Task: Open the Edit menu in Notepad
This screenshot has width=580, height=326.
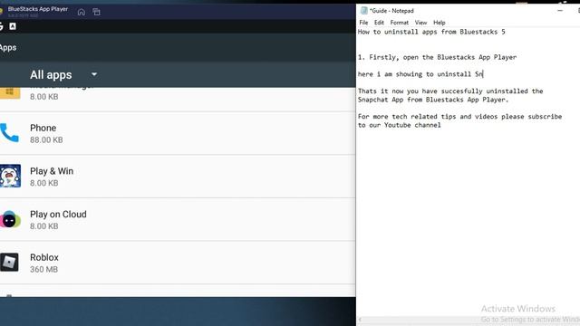Action: pos(379,23)
